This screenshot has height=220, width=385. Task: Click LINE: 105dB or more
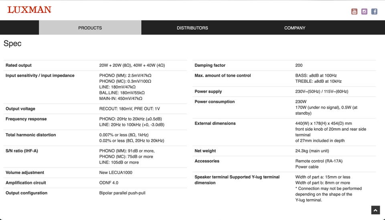(x=119, y=162)
